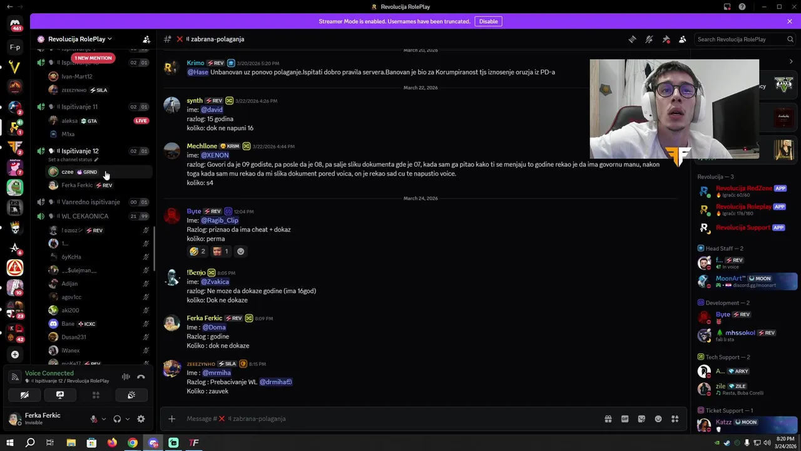Add the laughing emoji reaction on Byte's message

pyautogui.click(x=197, y=251)
